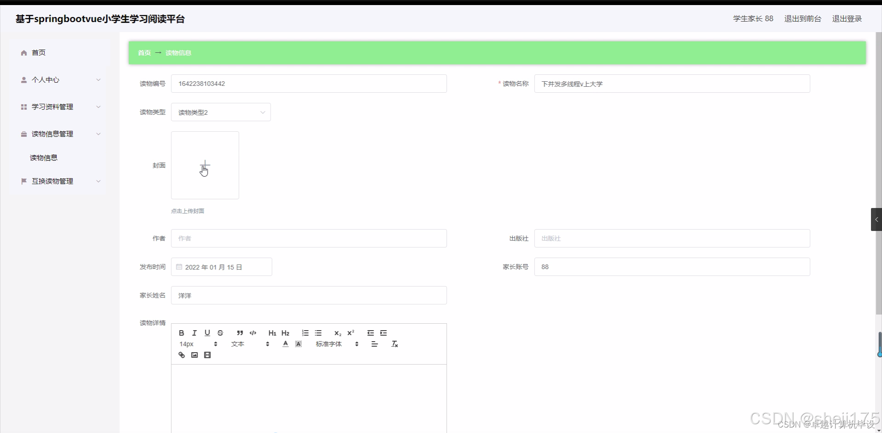This screenshot has width=882, height=433.
Task: Open 首页 from the breadcrumb
Action: click(144, 52)
